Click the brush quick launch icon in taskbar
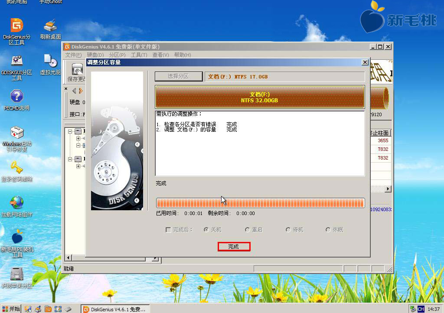This screenshot has width=444, height=313. (x=38, y=309)
